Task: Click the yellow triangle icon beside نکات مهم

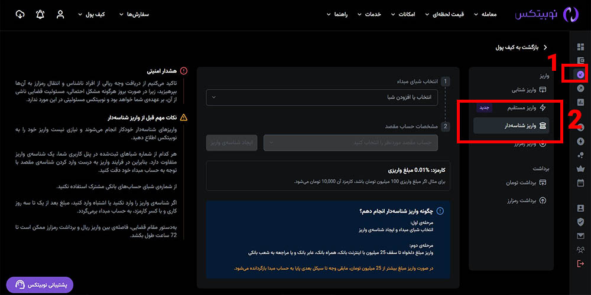Action: (184, 117)
